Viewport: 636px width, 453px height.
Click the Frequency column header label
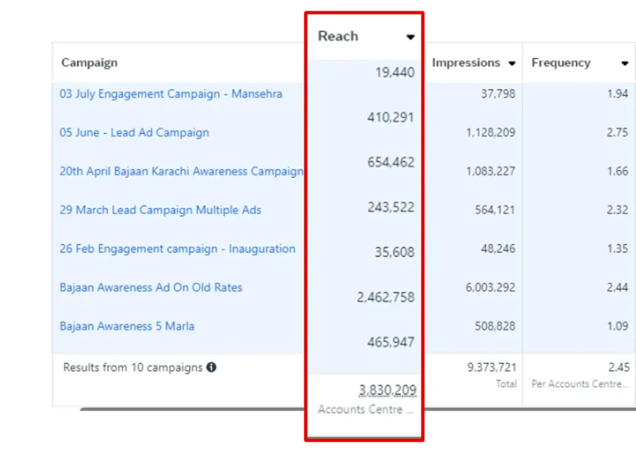(x=561, y=63)
